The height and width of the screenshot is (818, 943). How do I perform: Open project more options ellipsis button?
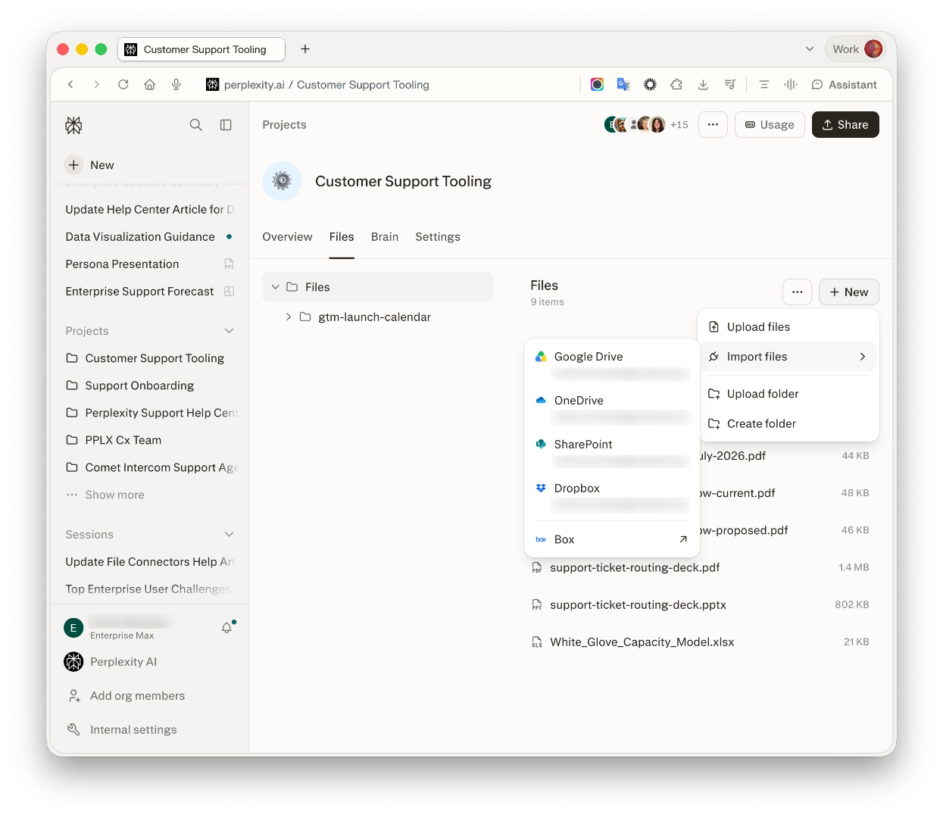713,125
